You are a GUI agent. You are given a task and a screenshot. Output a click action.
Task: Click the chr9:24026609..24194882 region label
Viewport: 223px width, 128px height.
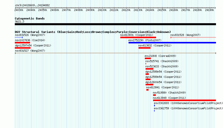[x=32, y=5]
